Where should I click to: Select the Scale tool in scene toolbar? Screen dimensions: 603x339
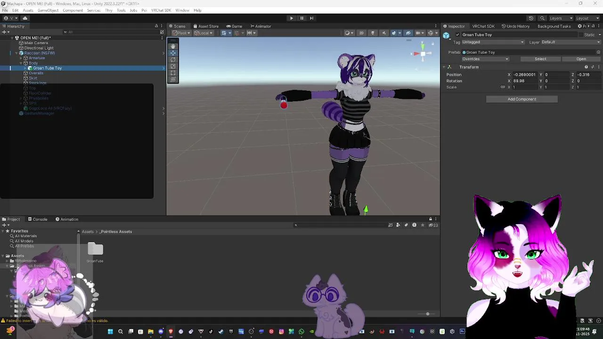(x=173, y=66)
